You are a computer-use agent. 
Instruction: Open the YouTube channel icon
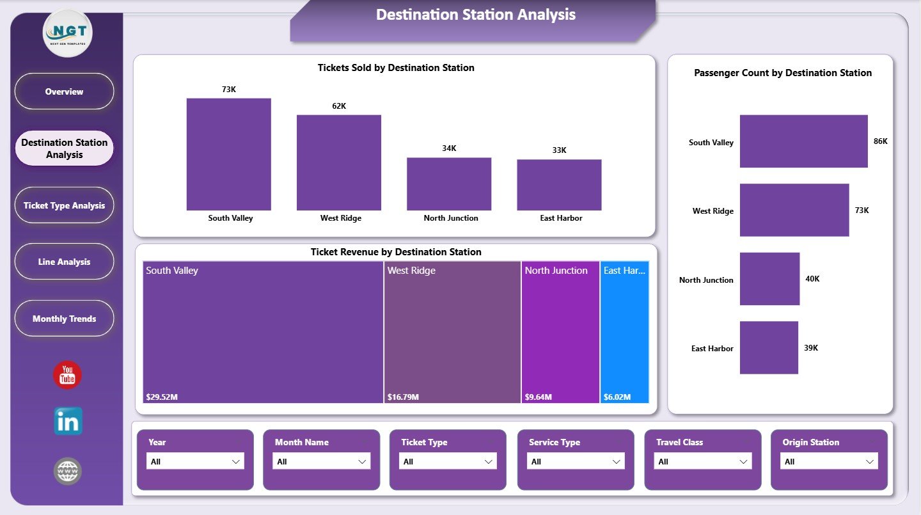pos(66,376)
